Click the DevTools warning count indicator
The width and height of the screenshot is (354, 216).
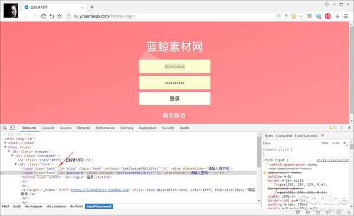(x=332, y=128)
